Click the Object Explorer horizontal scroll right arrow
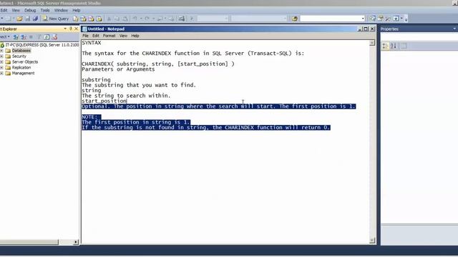This screenshot has width=458, height=257. point(76,242)
